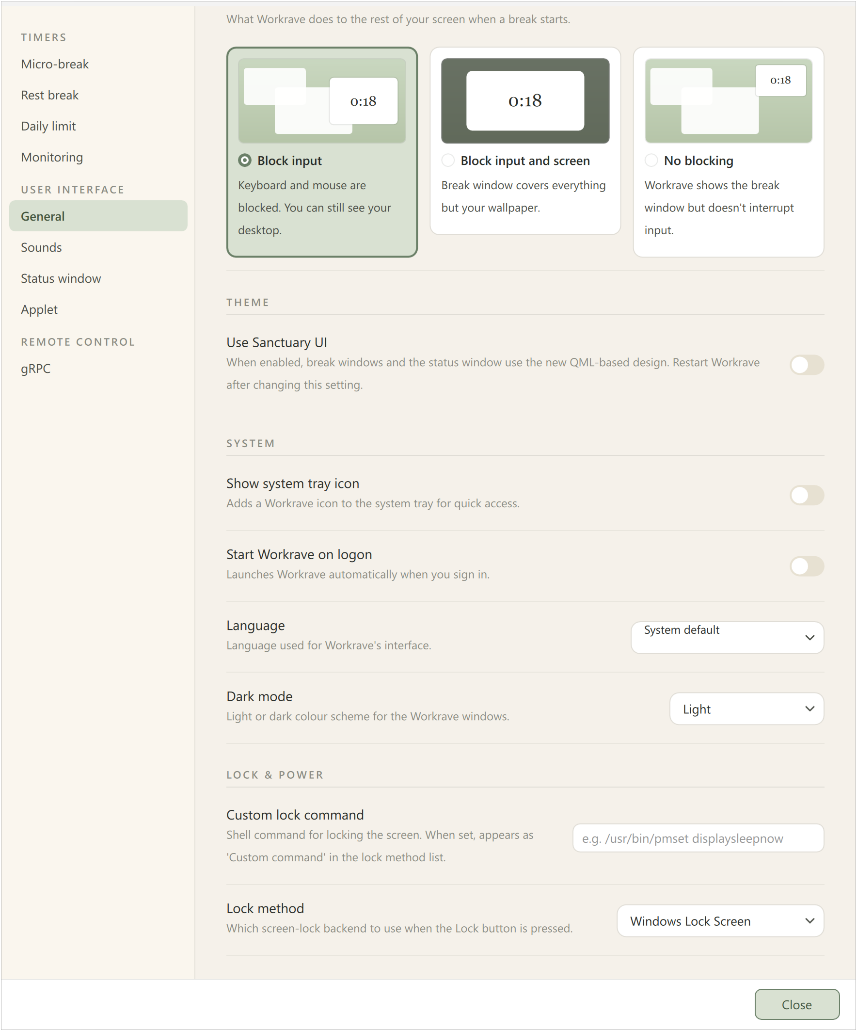Select Block input and screen option
857x1031 pixels.
(x=447, y=161)
